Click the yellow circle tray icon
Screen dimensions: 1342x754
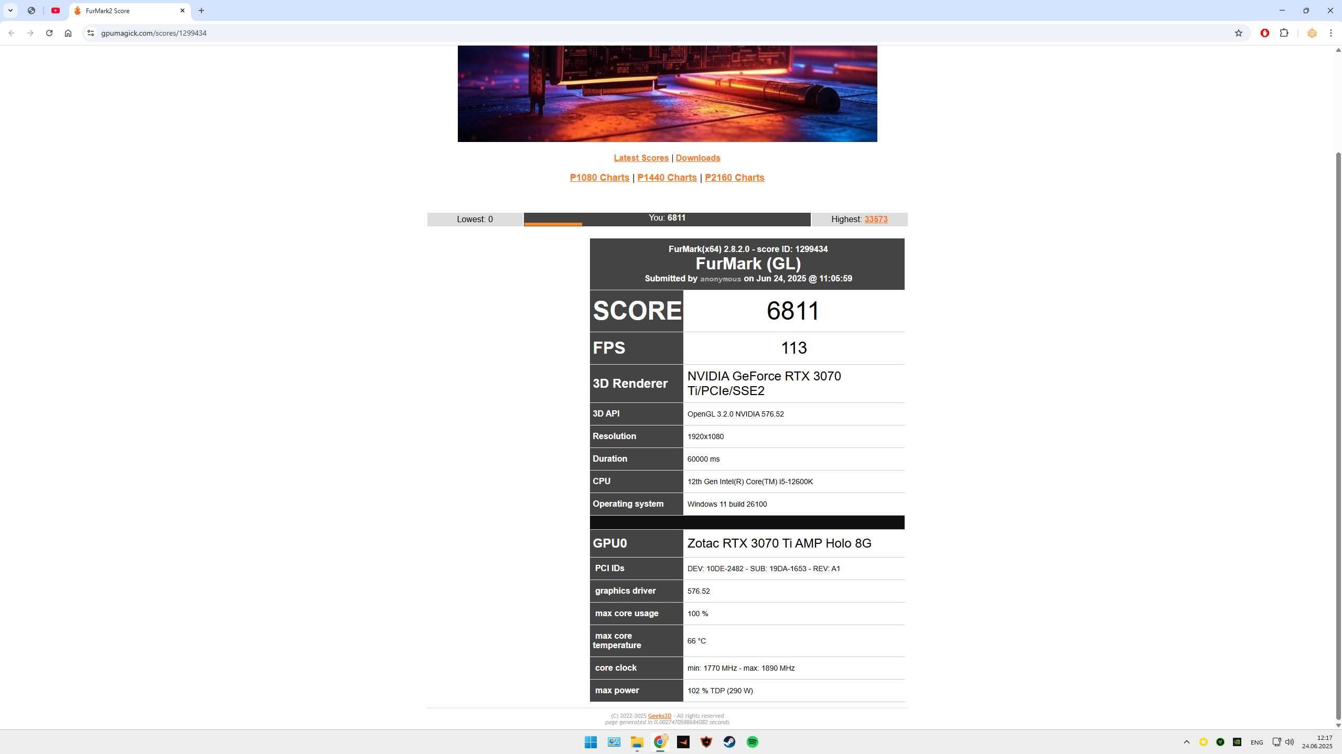point(1203,742)
